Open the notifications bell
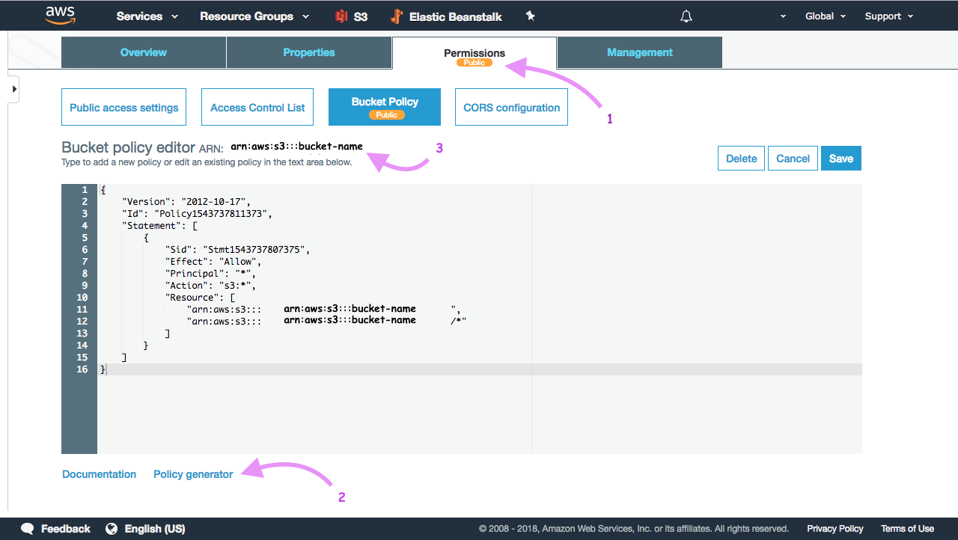 686,16
